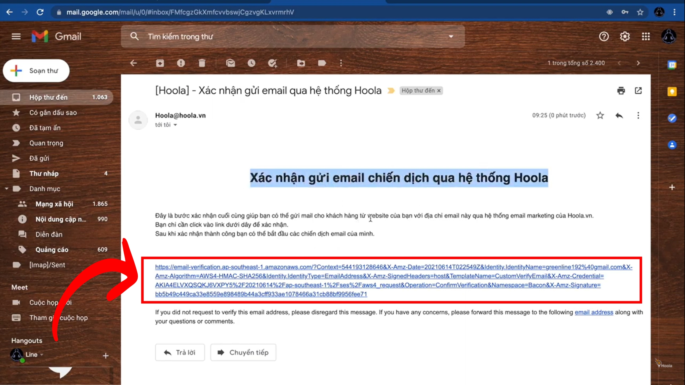Open the email in a new window
The height and width of the screenshot is (385, 685).
click(638, 91)
